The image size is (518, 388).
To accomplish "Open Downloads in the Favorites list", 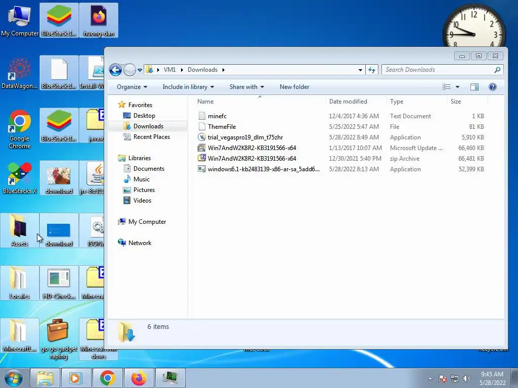I will (148, 126).
